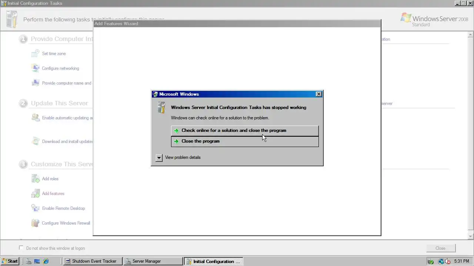Click the Windows Server 2008 logo
This screenshot has width=474, height=266.
pos(434,20)
